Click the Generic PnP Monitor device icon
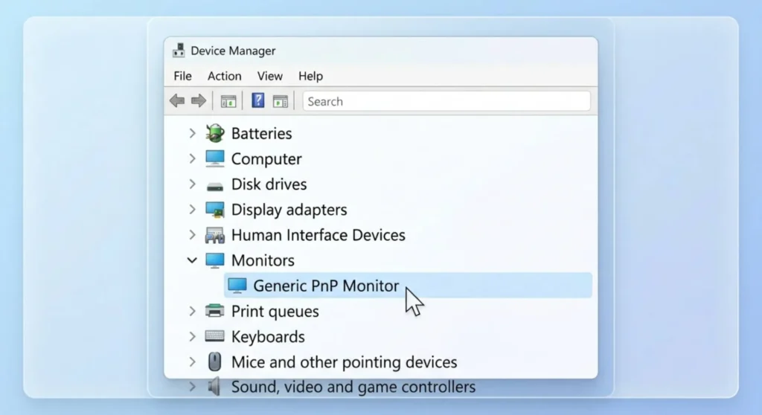The height and width of the screenshot is (415, 762). (x=237, y=286)
